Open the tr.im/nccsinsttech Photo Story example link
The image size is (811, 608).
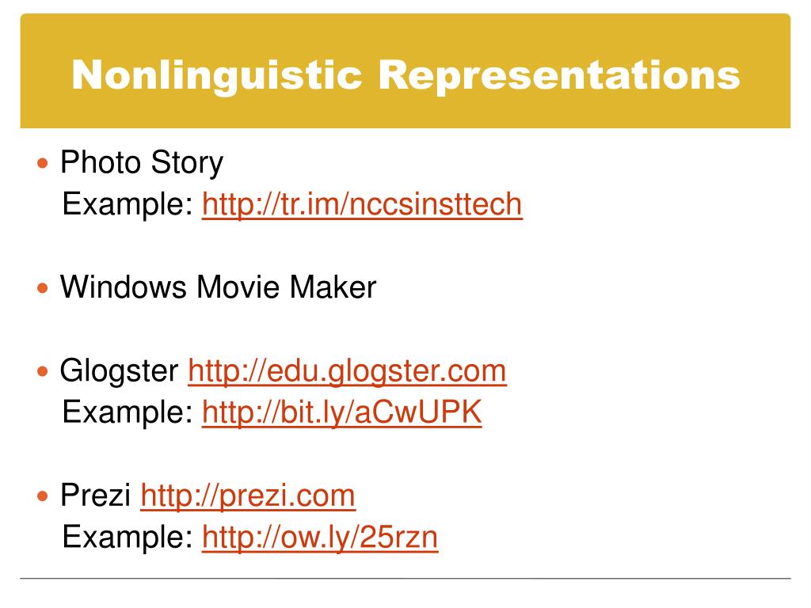(362, 205)
